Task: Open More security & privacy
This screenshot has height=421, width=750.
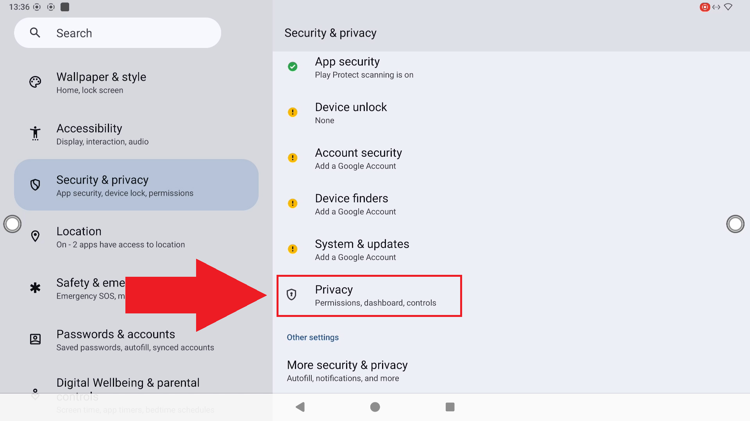Action: coord(347,371)
